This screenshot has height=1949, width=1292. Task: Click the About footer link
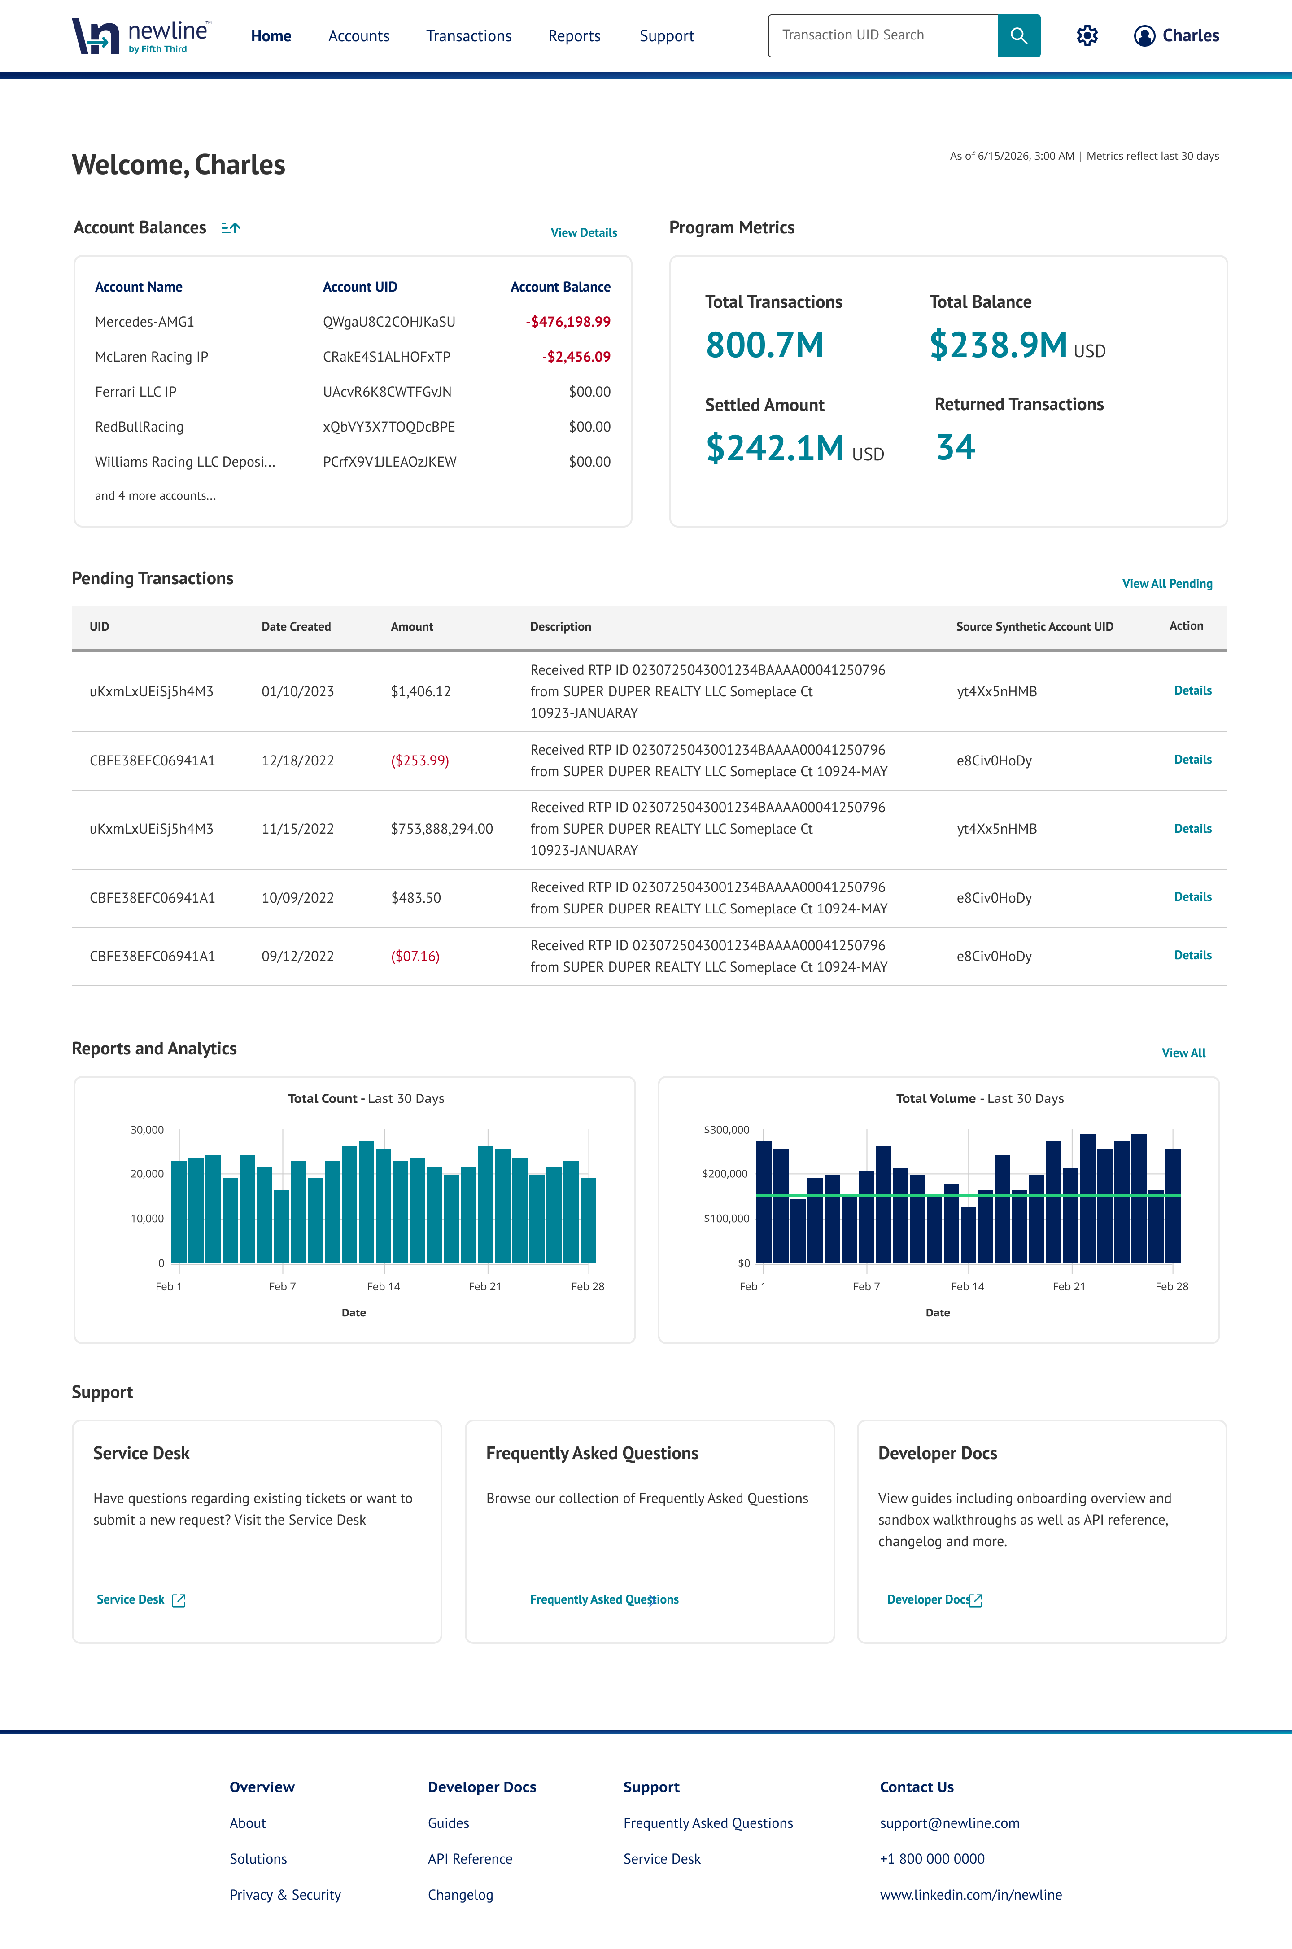click(247, 1823)
